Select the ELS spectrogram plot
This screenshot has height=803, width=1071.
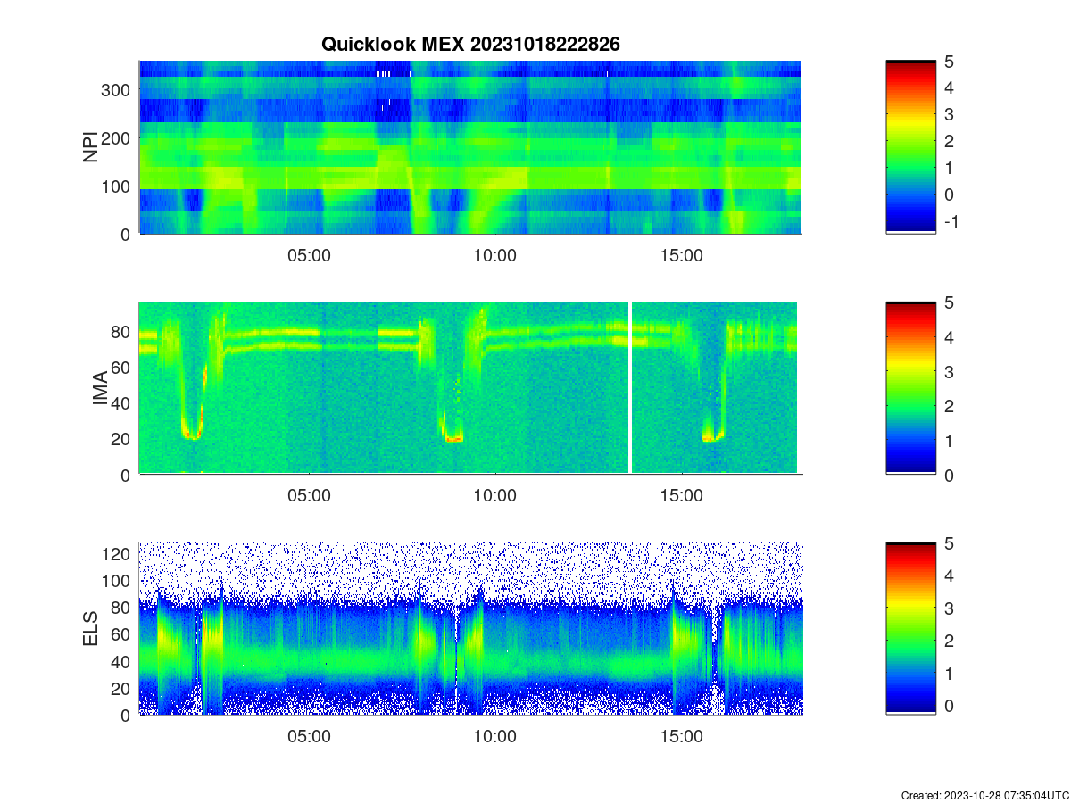470,628
